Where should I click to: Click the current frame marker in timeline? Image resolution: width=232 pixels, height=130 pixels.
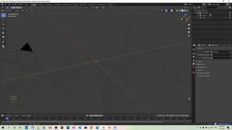pos(7,118)
